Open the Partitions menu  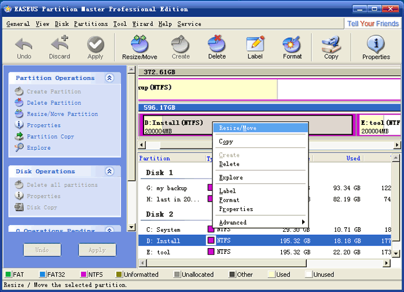click(x=91, y=24)
